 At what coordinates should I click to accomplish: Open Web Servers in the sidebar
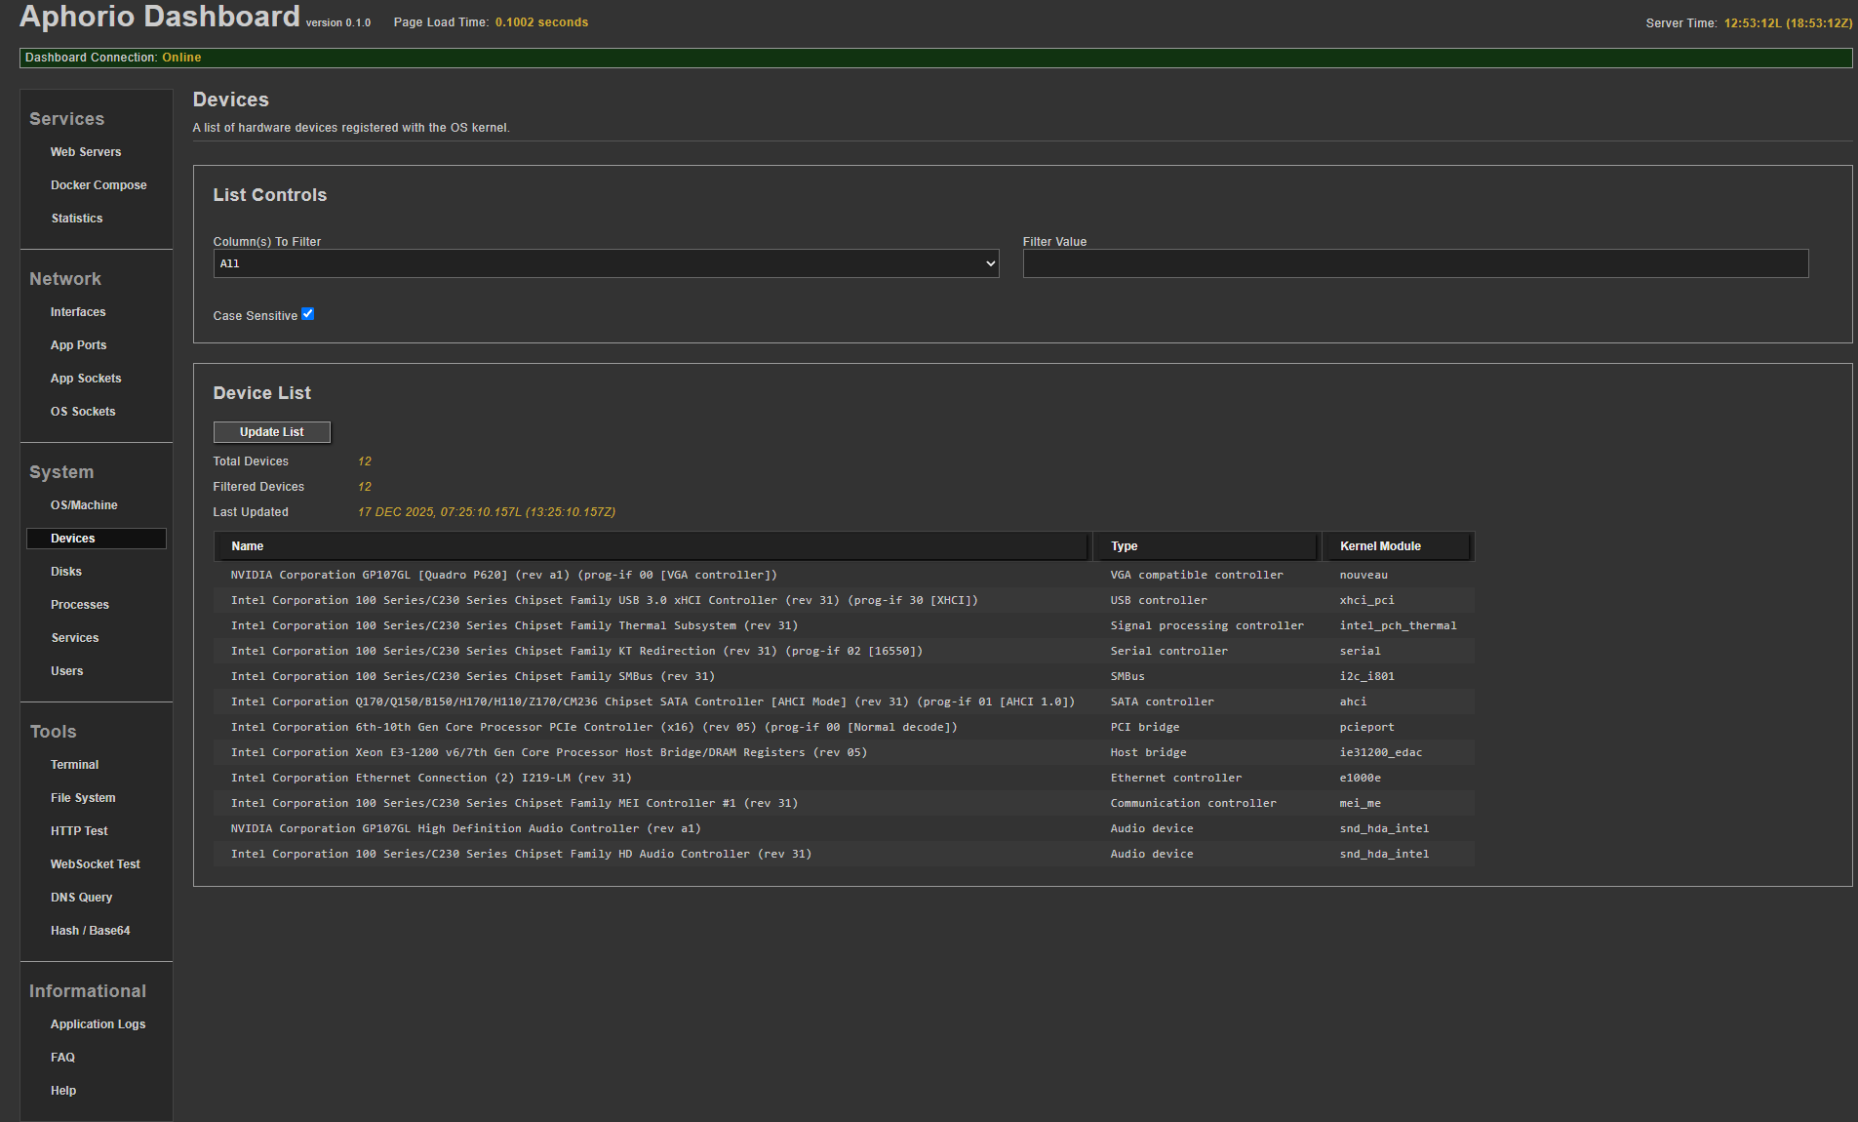tap(86, 152)
